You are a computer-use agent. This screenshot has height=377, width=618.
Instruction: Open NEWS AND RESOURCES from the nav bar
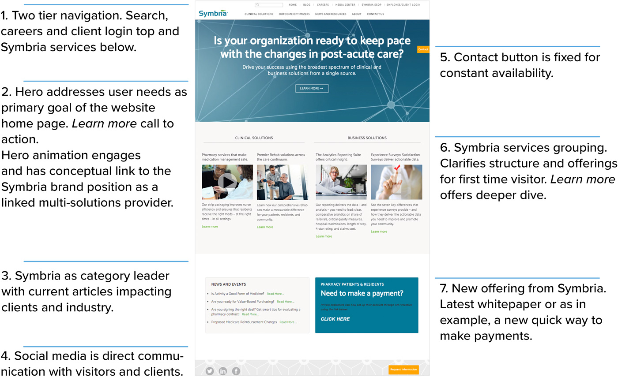click(x=331, y=14)
